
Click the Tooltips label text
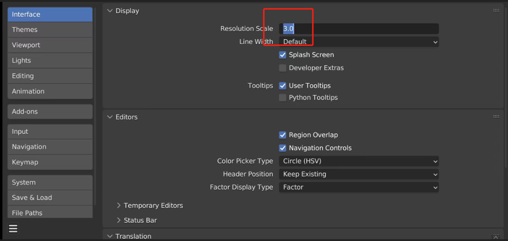(x=261, y=86)
